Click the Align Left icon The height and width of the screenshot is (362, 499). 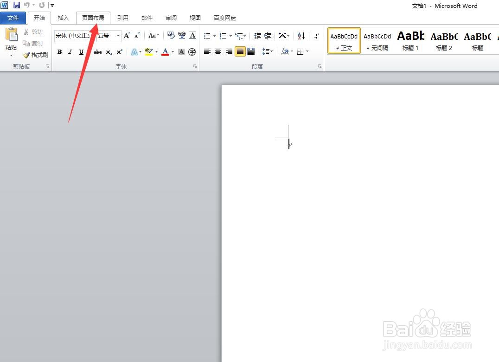click(x=207, y=51)
